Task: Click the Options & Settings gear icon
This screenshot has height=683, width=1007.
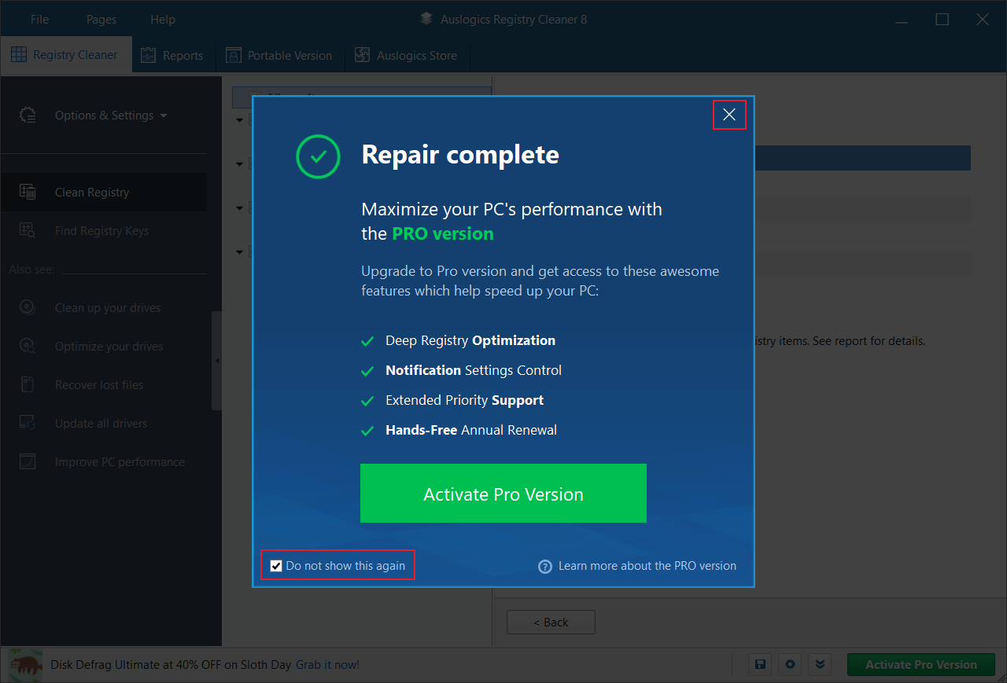Action: [28, 116]
